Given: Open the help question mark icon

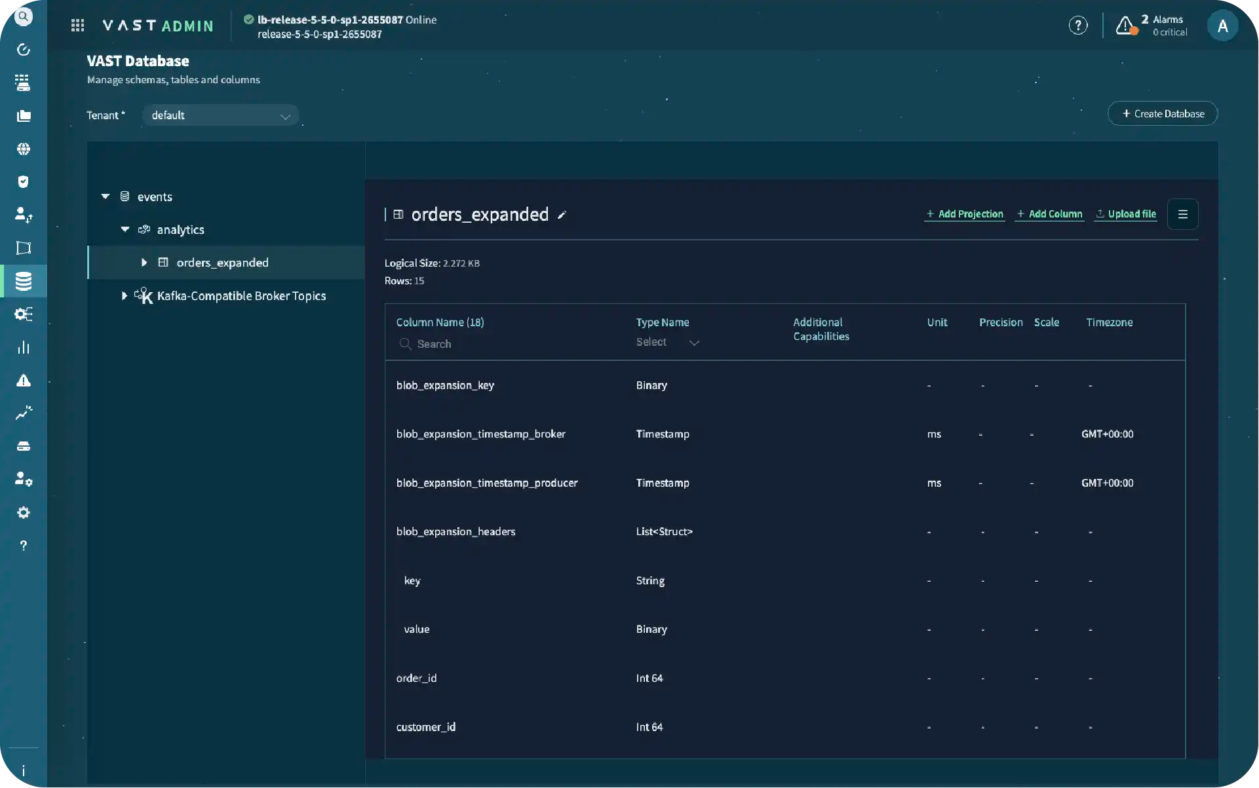Looking at the screenshot, I should tap(1077, 26).
